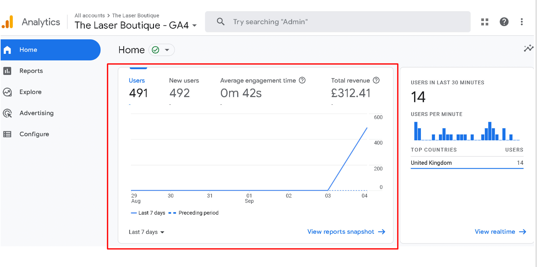This screenshot has width=537, height=267.
Task: Click in the Try searching "Admin" field
Action: 341,22
